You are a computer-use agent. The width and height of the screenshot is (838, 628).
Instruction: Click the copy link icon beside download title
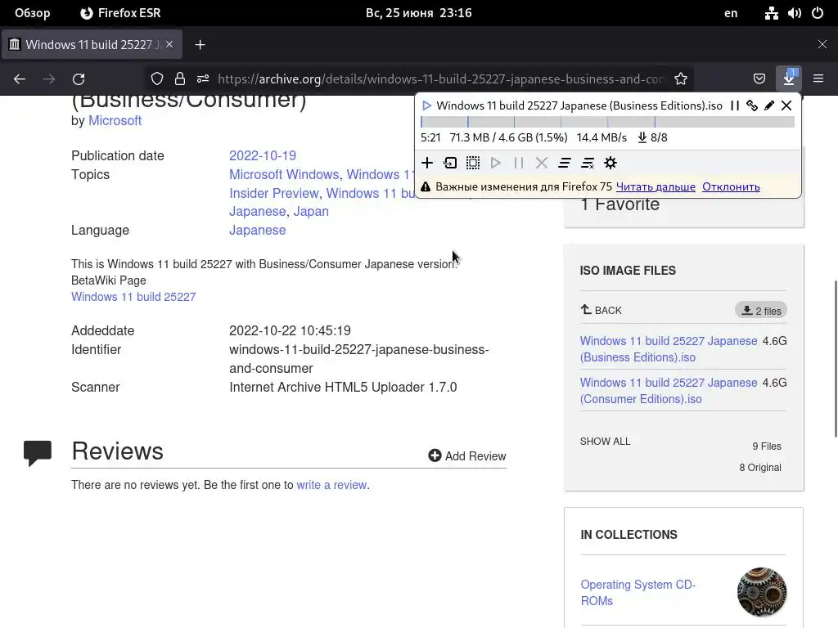coord(752,105)
